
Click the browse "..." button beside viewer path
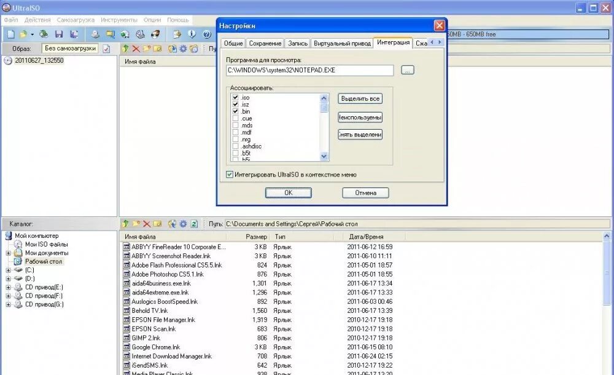point(408,70)
